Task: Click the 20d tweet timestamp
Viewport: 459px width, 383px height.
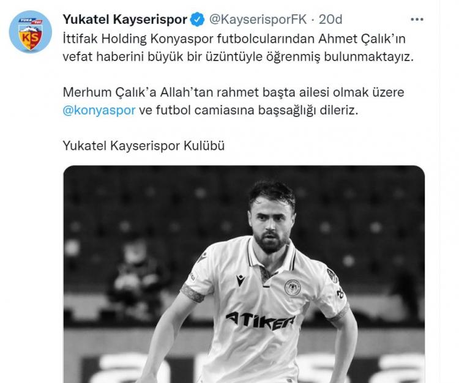Action: 330,20
